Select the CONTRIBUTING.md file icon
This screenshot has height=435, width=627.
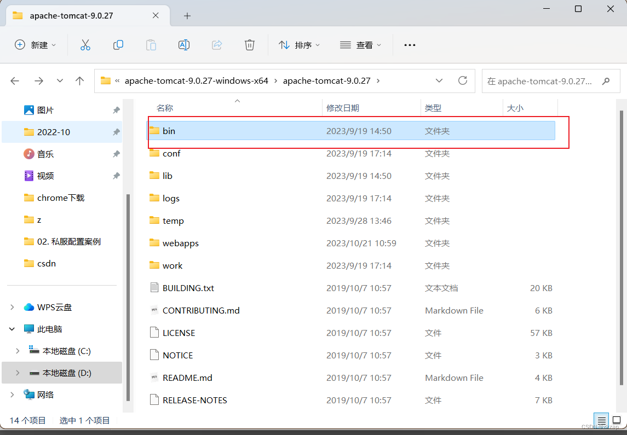[x=154, y=310]
